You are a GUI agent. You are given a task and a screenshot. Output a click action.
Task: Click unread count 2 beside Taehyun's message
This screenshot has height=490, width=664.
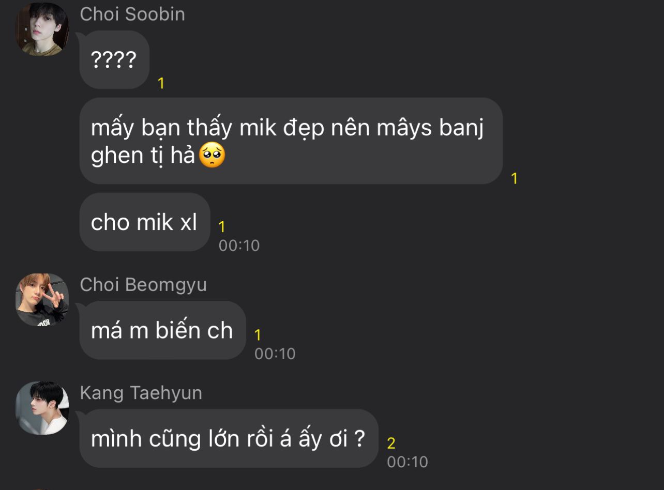[x=391, y=443]
